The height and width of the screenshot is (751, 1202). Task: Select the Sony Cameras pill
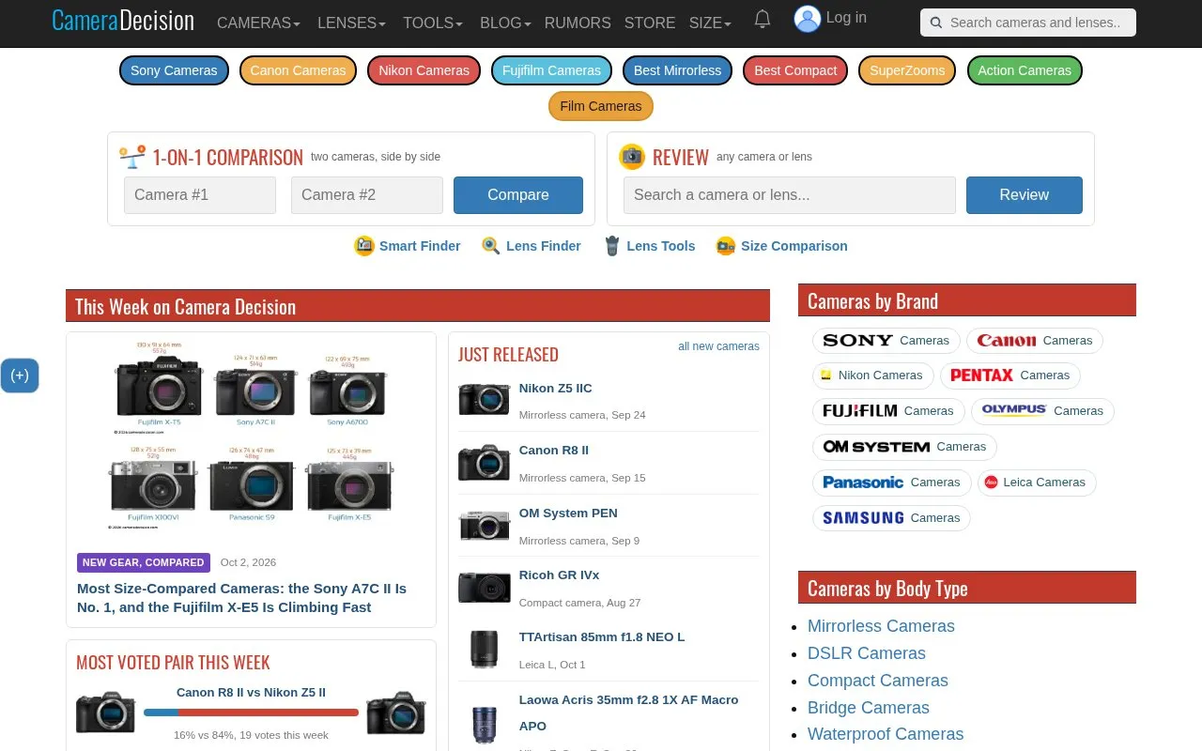click(x=174, y=70)
